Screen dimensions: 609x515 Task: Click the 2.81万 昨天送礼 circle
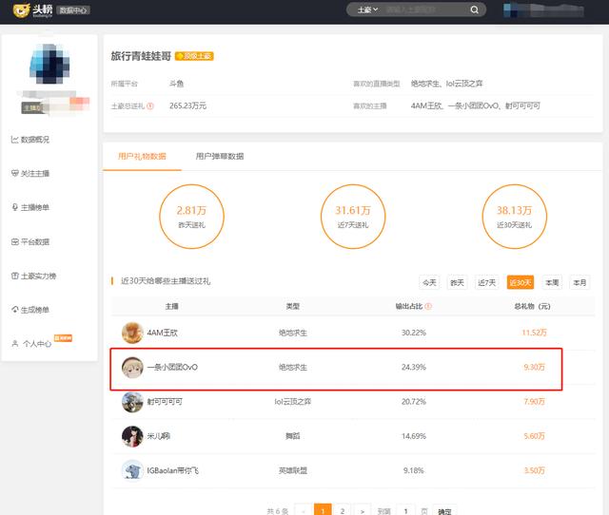(x=191, y=217)
